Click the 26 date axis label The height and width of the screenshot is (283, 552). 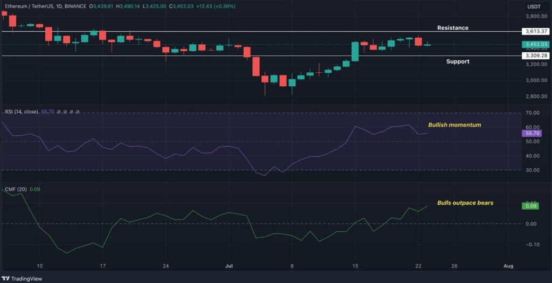(454, 266)
